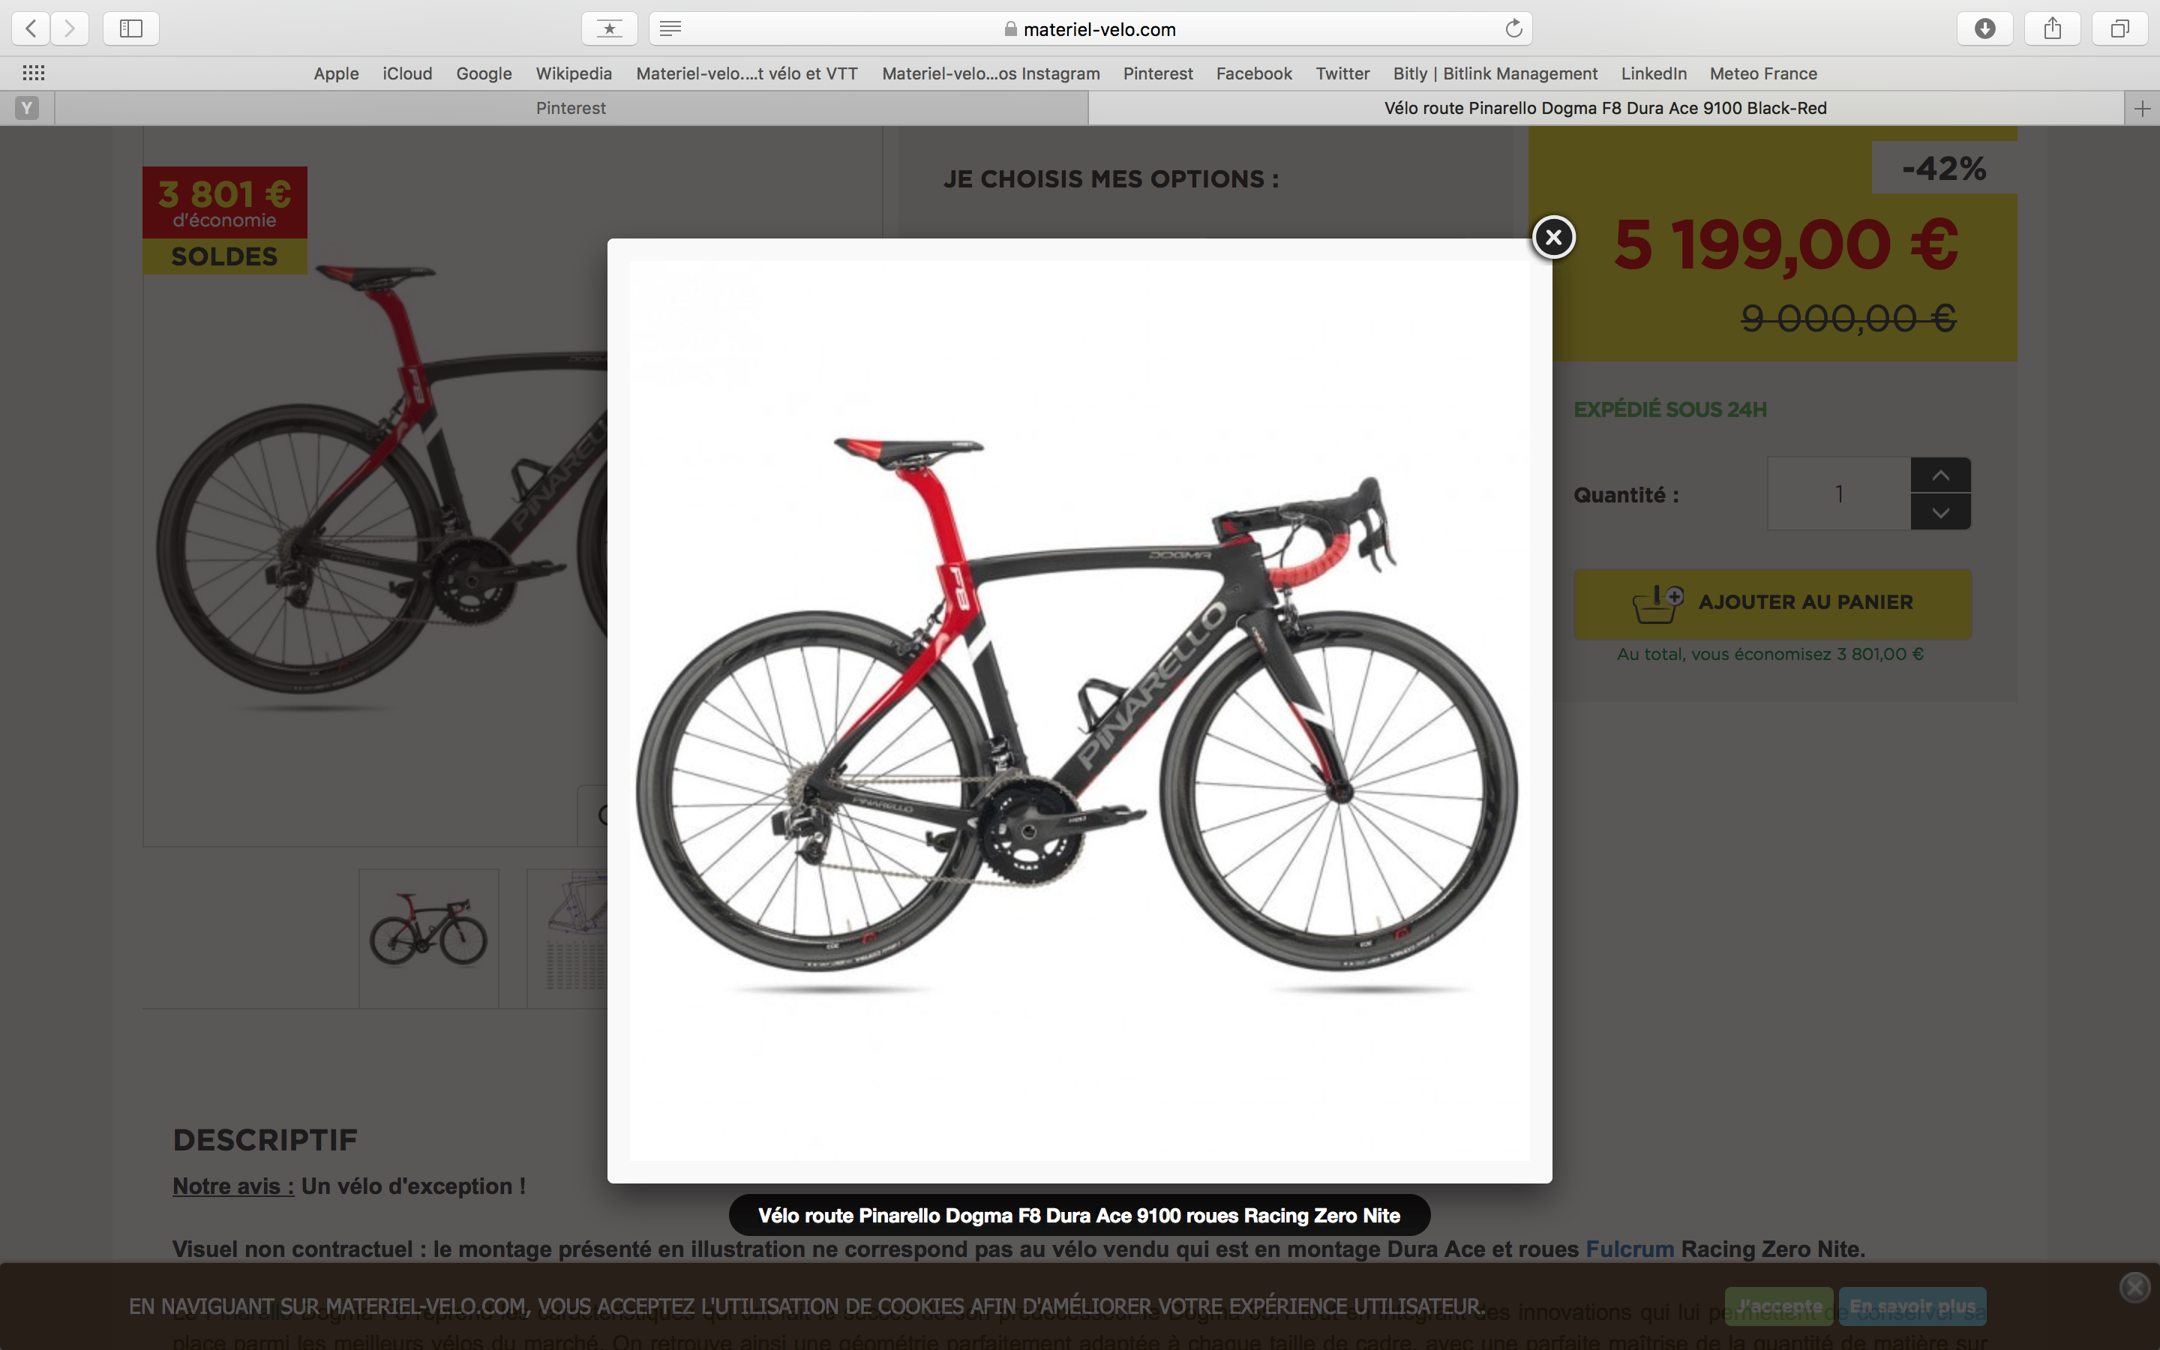Switch to the Pinterest tab
This screenshot has width=2160, height=1350.
click(570, 108)
